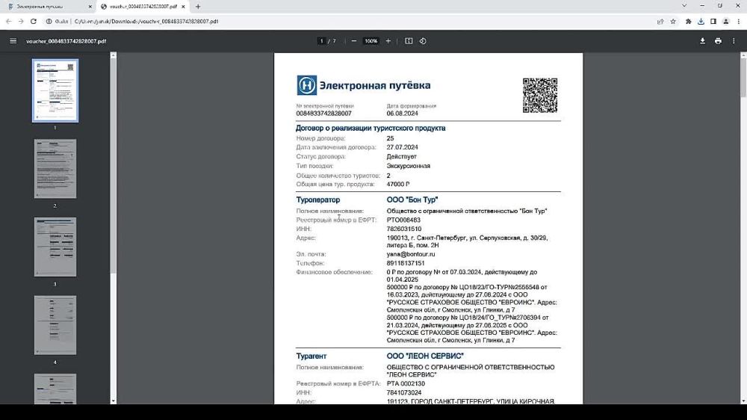Click registry number РТА 0002130
The image size is (747, 420).
[x=406, y=383]
